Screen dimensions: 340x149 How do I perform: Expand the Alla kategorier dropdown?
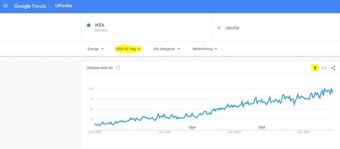167,49
